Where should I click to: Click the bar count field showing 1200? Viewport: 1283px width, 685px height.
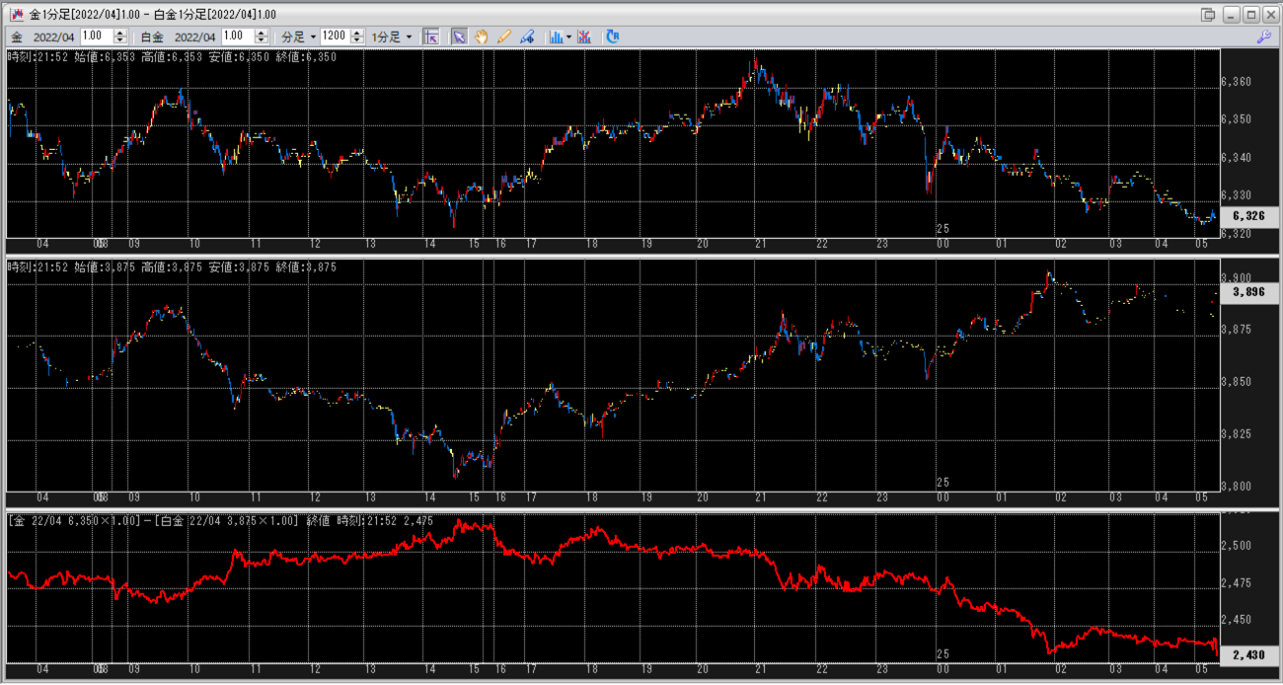click(334, 37)
